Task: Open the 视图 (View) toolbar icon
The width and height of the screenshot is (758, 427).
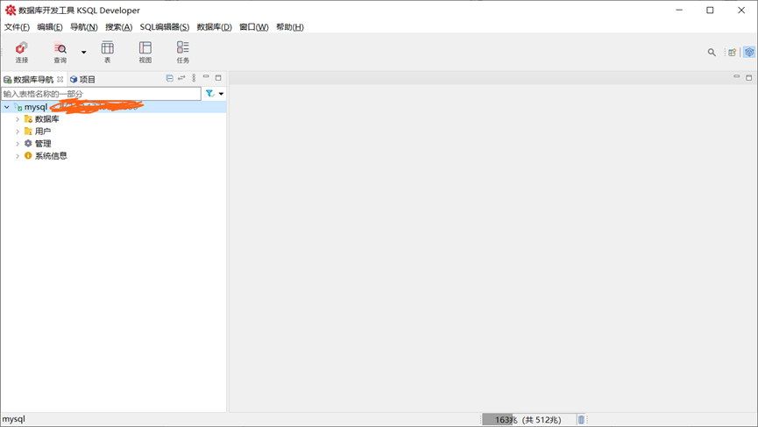Action: (145, 52)
